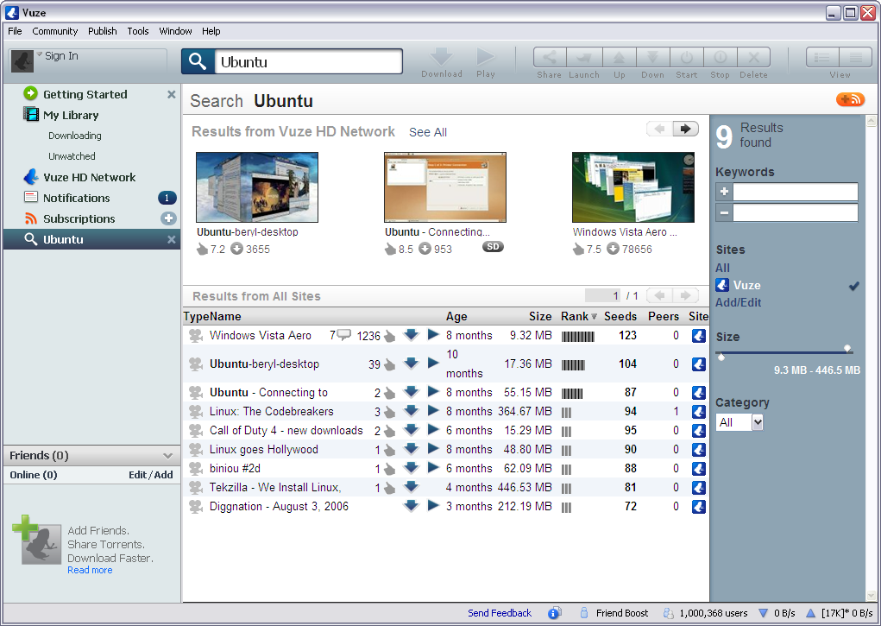The height and width of the screenshot is (626, 881).
Task: Toggle the Vuze site filter checkmark
Action: tap(854, 286)
